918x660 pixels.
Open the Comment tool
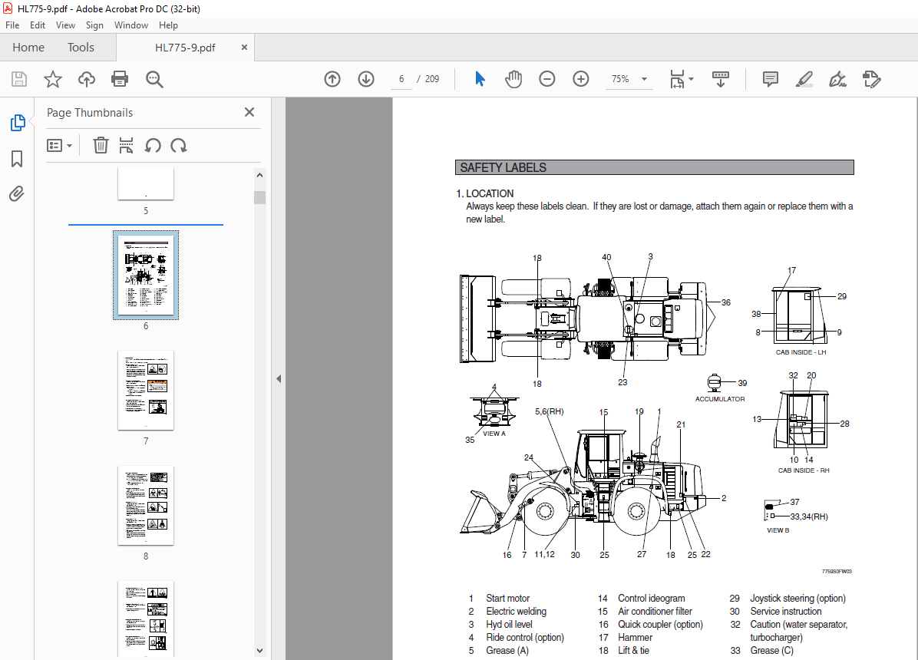770,79
